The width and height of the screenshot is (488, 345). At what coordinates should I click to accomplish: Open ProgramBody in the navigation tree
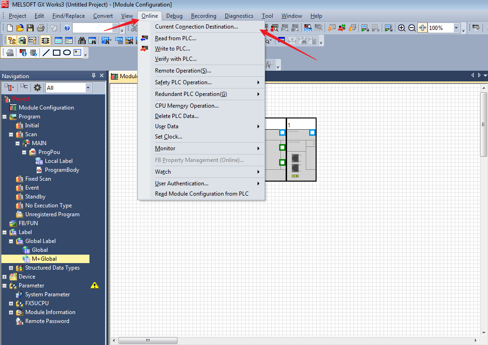[62, 170]
